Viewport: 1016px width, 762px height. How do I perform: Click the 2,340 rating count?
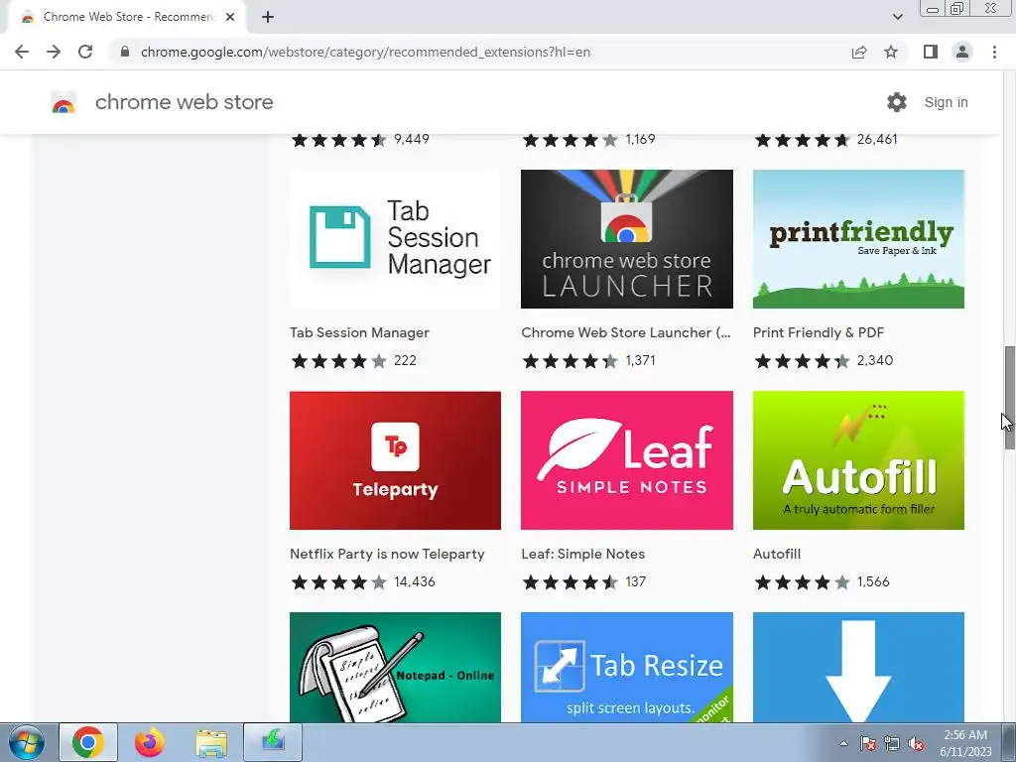coord(875,360)
